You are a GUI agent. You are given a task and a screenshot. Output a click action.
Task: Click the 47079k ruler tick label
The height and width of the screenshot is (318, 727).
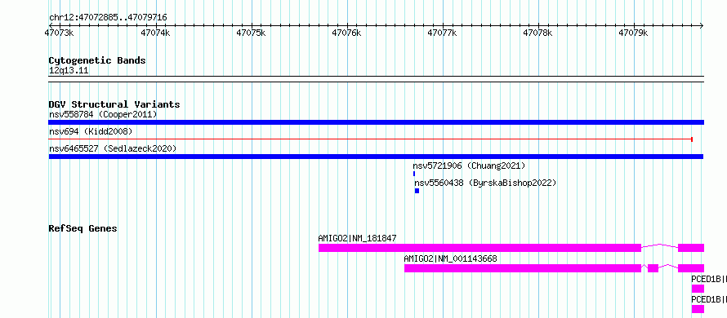[x=633, y=33]
